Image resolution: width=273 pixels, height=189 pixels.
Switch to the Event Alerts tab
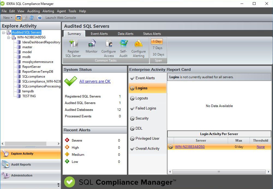[99, 33]
